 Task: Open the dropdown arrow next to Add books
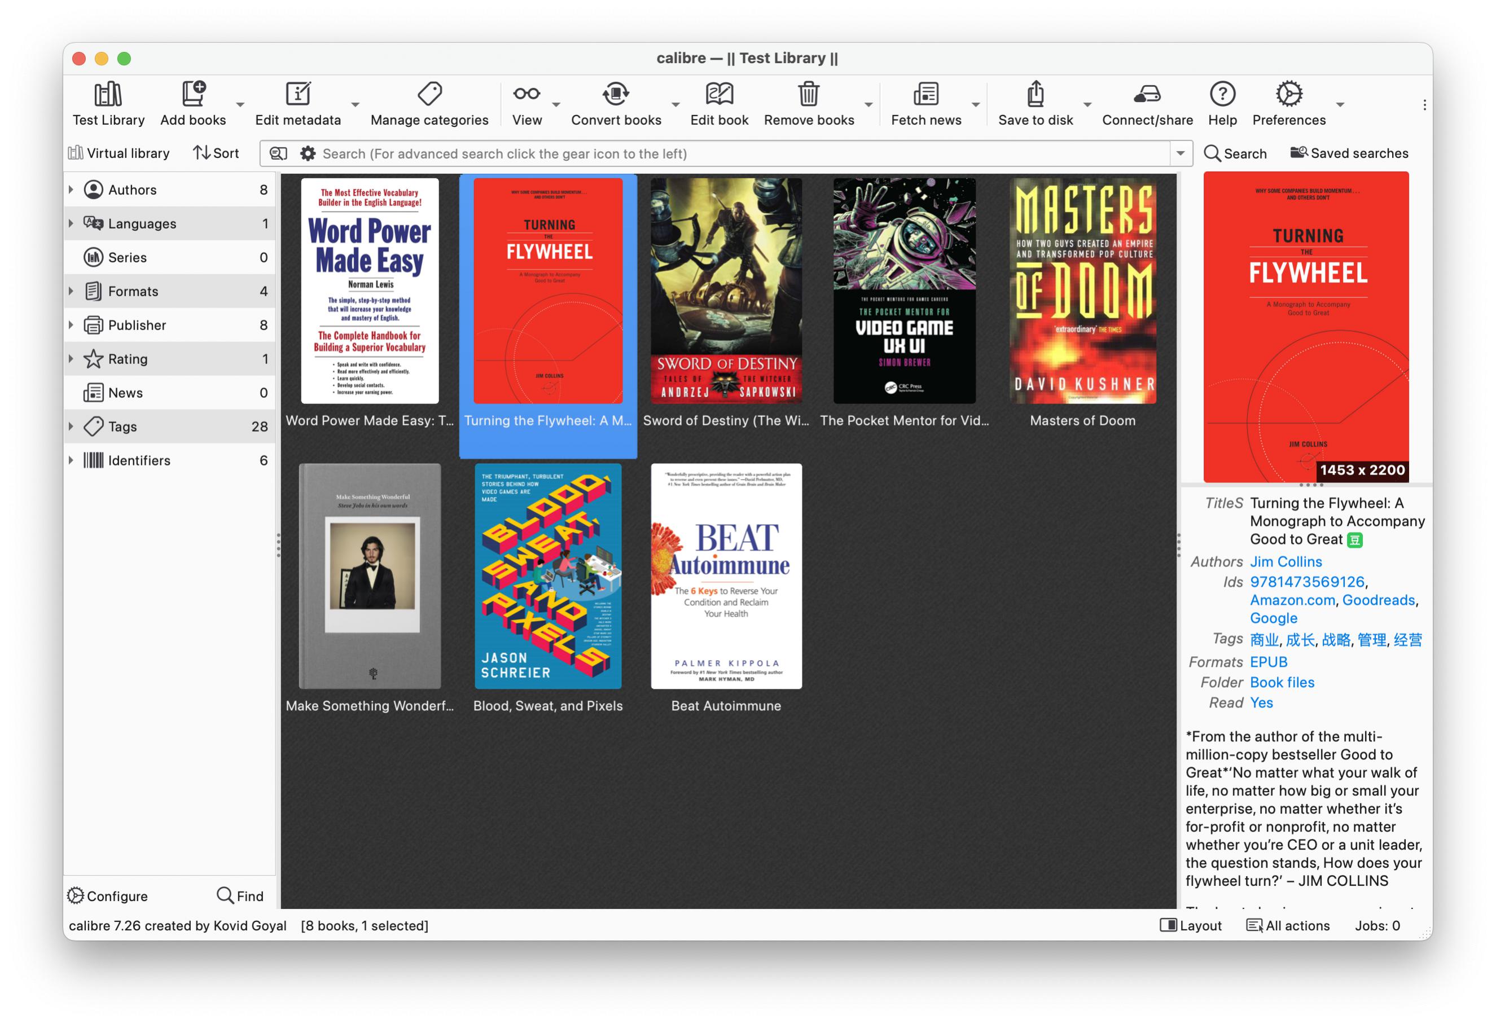pyautogui.click(x=240, y=104)
